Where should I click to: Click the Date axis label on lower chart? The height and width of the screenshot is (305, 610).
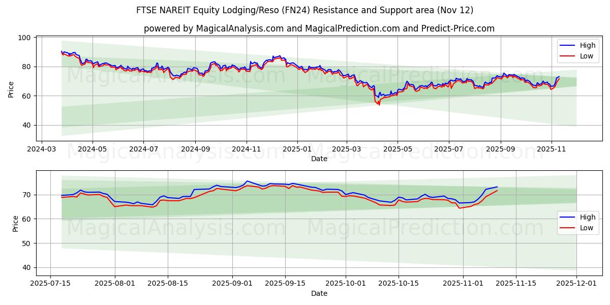pyautogui.click(x=318, y=293)
